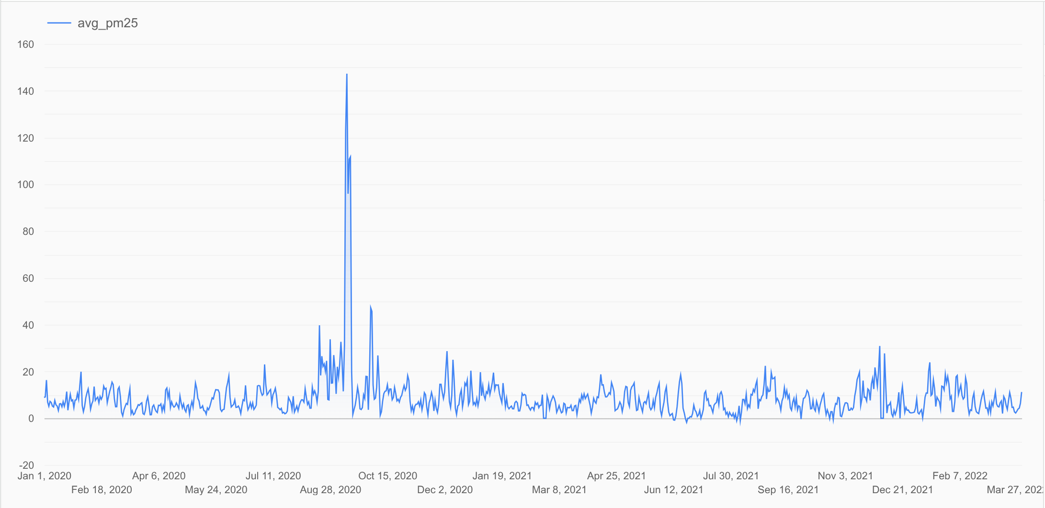1045x508 pixels.
Task: Select the 80 y-axis label
Action: [x=28, y=232]
